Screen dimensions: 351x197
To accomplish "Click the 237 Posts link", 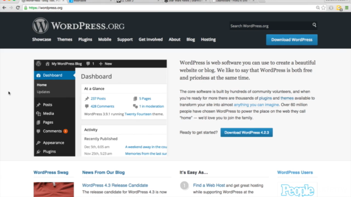I will point(98,99).
